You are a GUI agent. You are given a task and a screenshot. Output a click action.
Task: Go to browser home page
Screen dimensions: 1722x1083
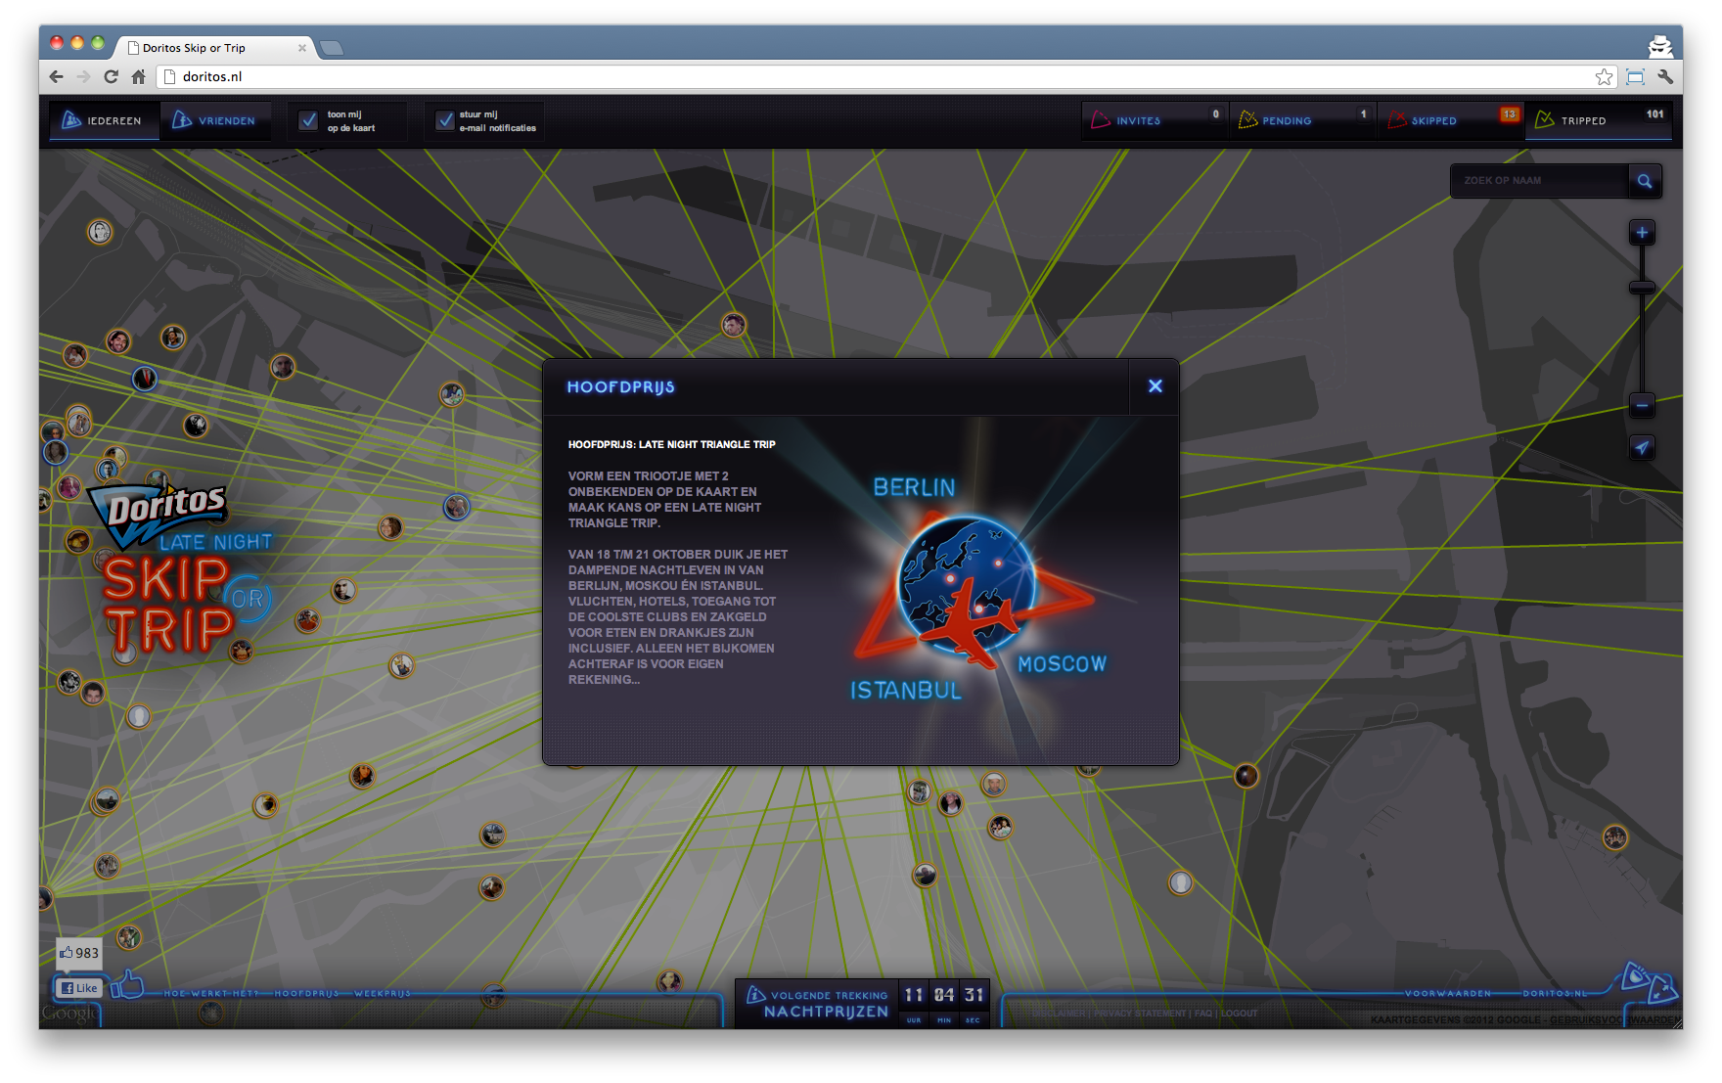138,76
